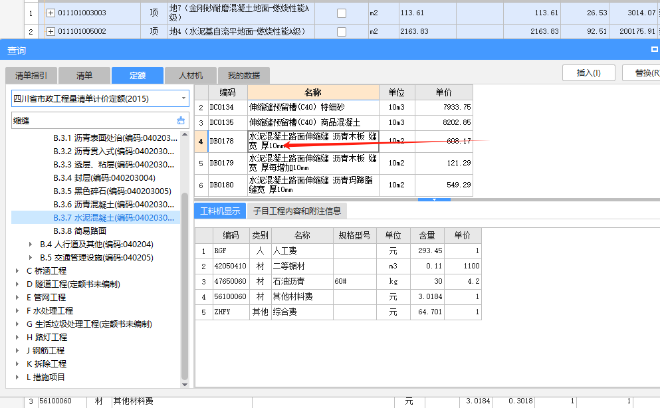Click the 含量 column header

[427, 235]
